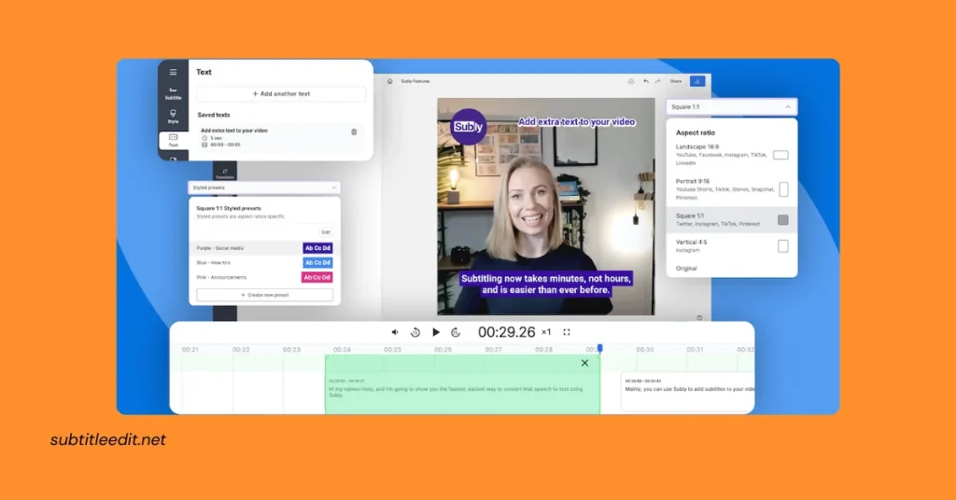Enter fullscreen mode
Image resolution: width=956 pixels, height=500 pixels.
point(567,332)
